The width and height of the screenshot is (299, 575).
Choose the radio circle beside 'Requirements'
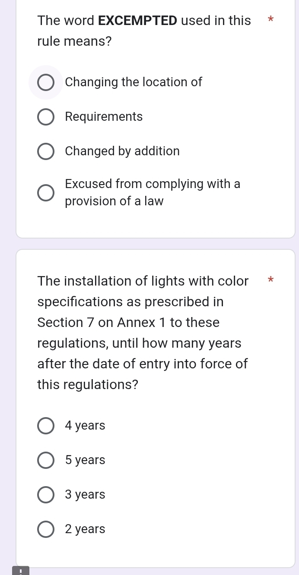(46, 117)
